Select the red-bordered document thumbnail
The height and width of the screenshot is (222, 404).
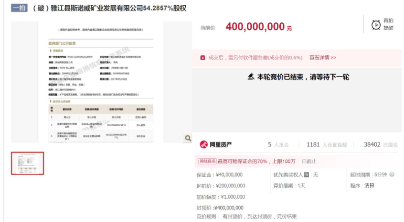pos(28,163)
